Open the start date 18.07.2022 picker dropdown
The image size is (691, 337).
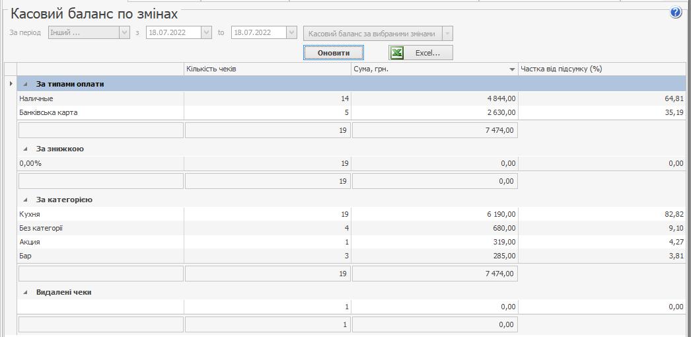point(206,32)
